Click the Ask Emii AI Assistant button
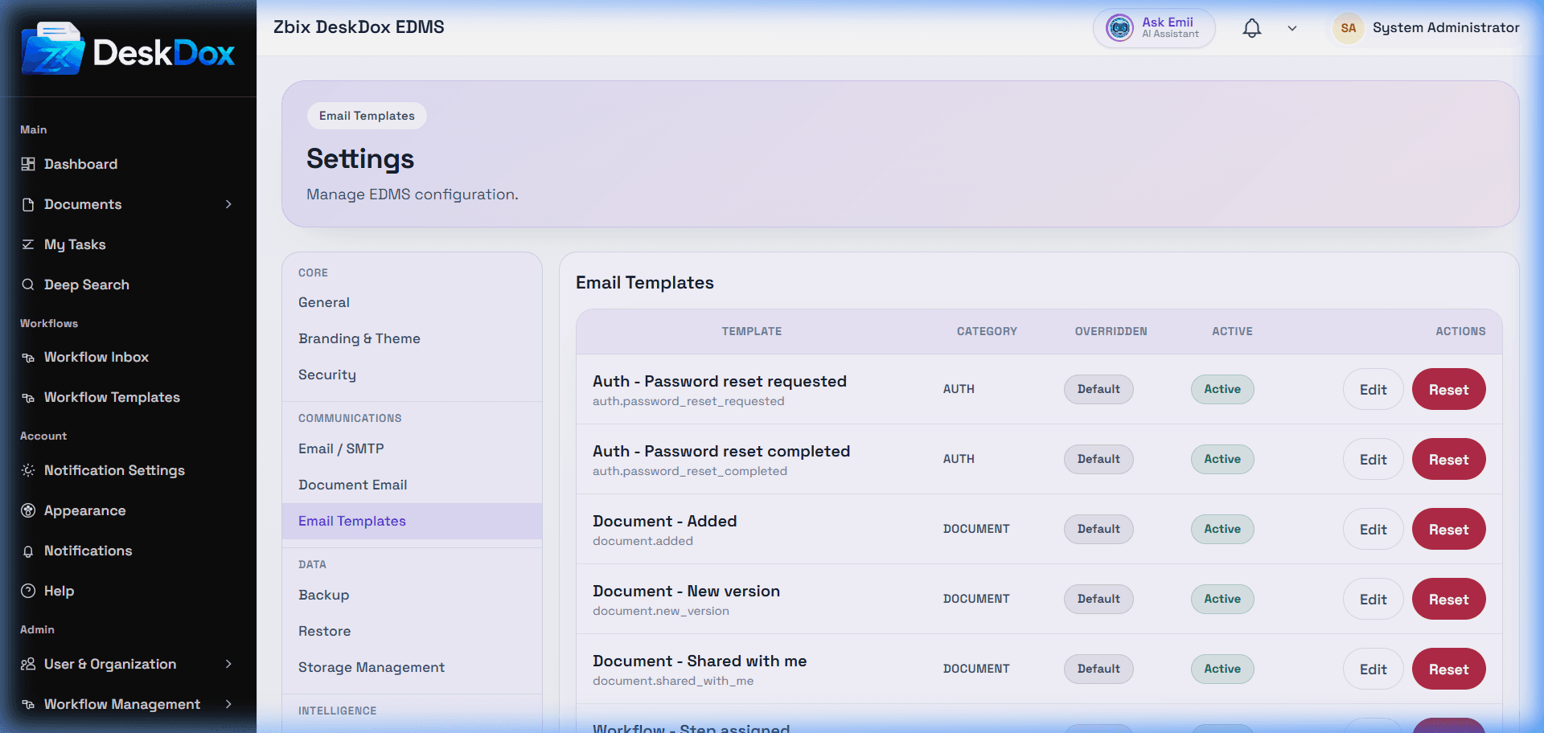This screenshot has width=1544, height=733. (1154, 28)
